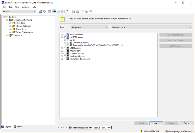
Task: Click the esxi101.hw.com host icon
Action: 68,35
